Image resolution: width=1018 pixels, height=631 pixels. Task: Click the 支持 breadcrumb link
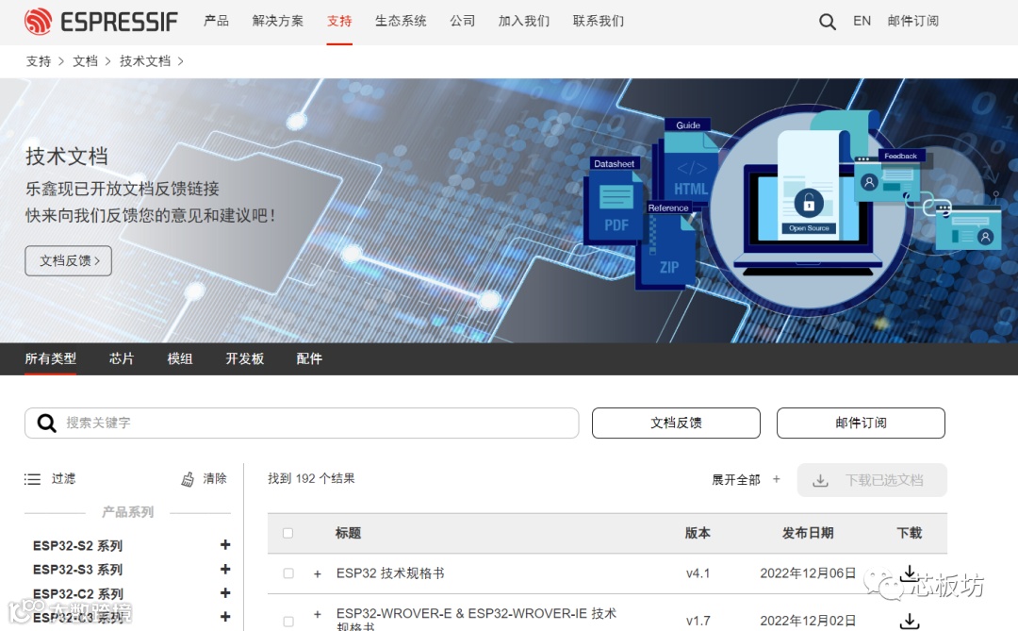click(x=39, y=61)
